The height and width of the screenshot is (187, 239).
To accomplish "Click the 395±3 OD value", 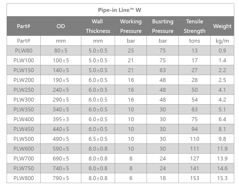I will click(x=61, y=119).
